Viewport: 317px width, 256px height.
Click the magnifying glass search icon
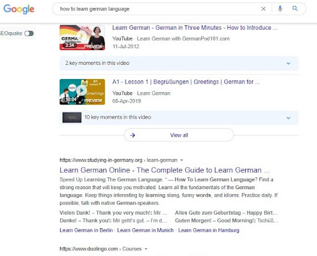[x=295, y=9]
